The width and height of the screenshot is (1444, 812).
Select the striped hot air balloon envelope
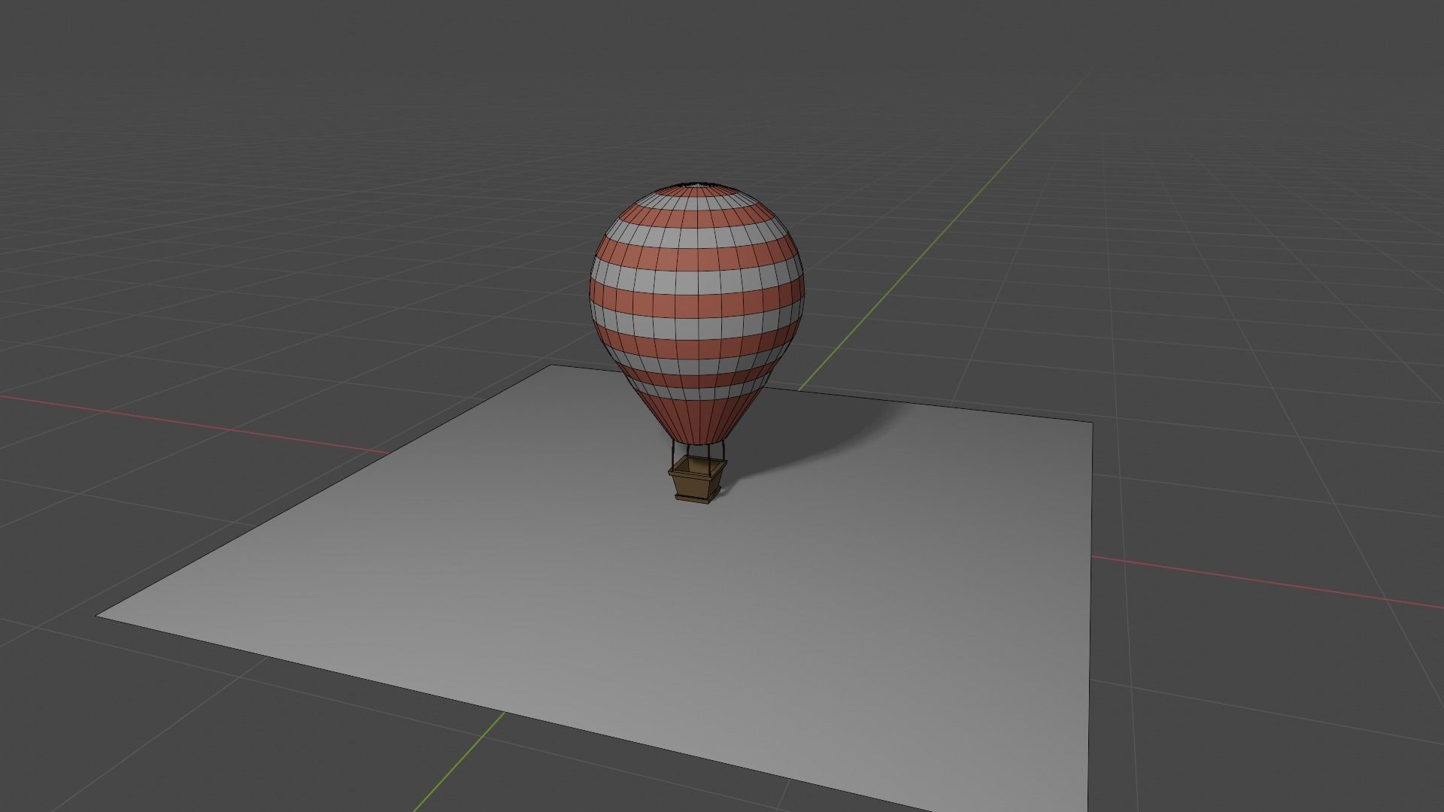click(x=696, y=312)
